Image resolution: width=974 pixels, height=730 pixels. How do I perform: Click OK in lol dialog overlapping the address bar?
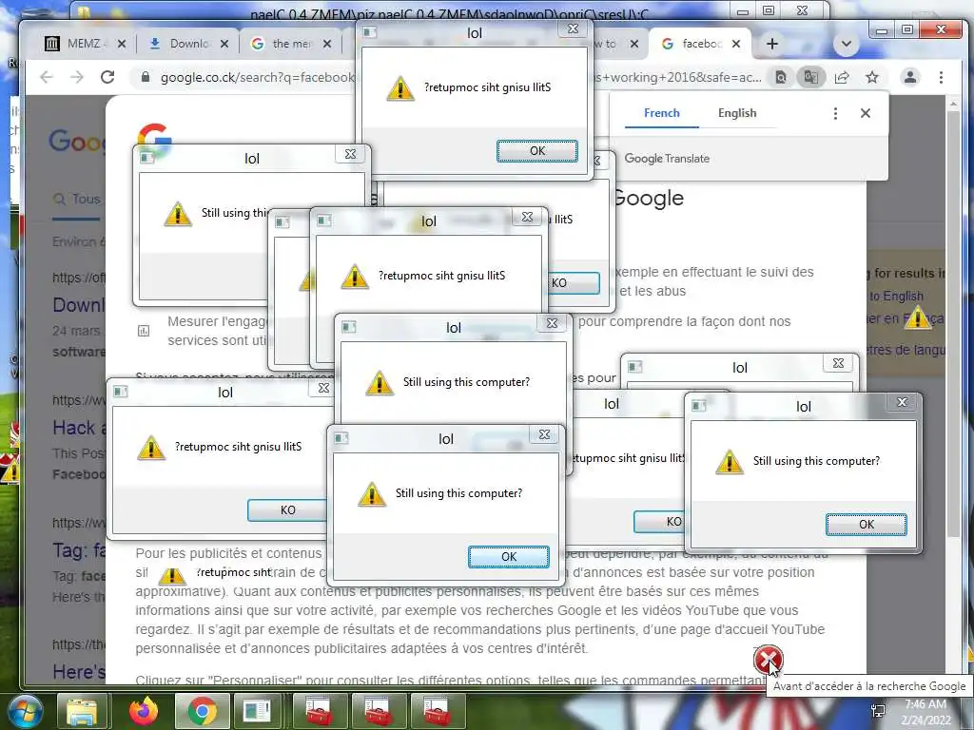pos(537,151)
